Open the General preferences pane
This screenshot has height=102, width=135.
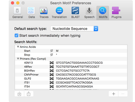17,13
